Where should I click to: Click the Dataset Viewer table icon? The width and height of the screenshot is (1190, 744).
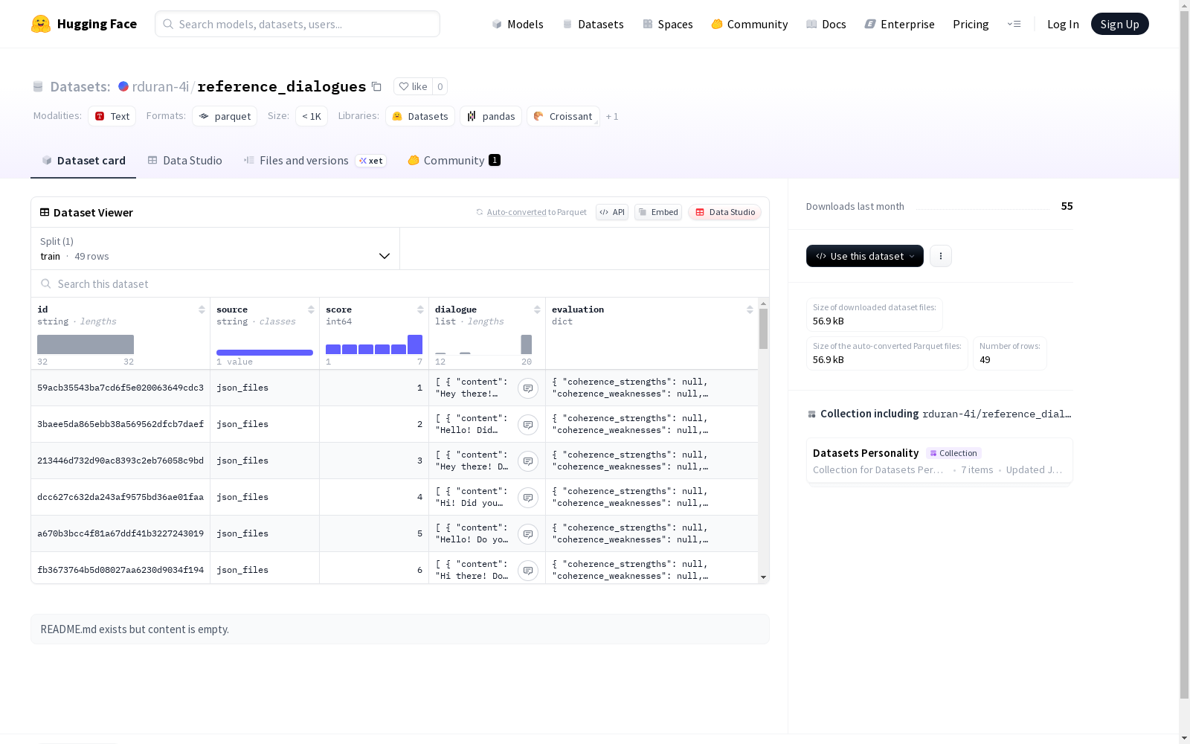(x=45, y=212)
